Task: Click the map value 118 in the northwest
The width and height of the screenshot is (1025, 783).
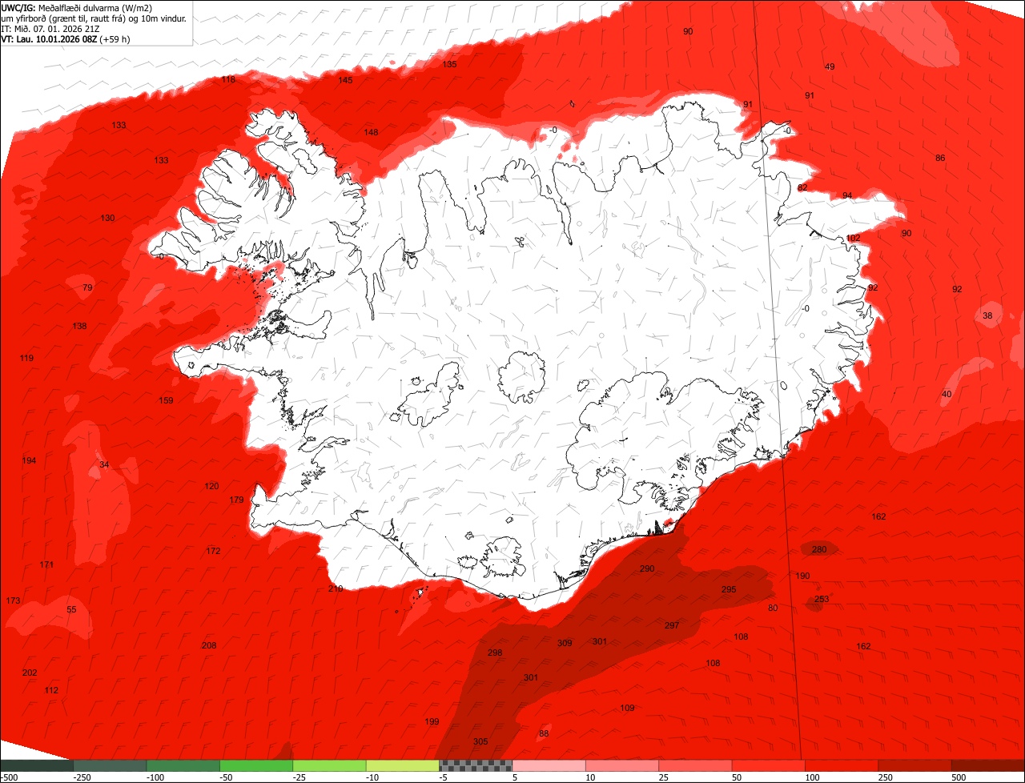Action: [x=228, y=79]
